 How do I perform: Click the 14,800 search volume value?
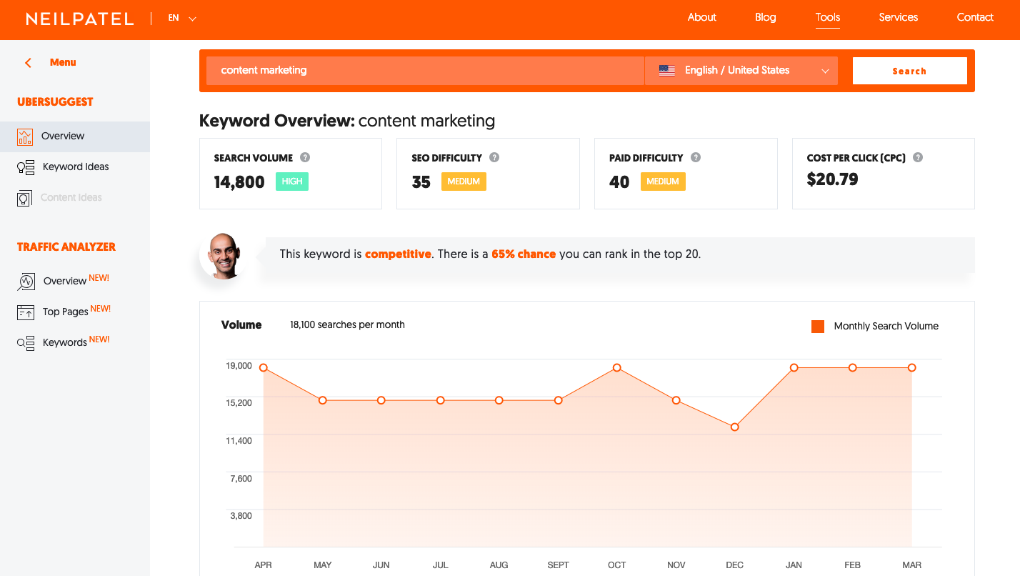(x=239, y=182)
